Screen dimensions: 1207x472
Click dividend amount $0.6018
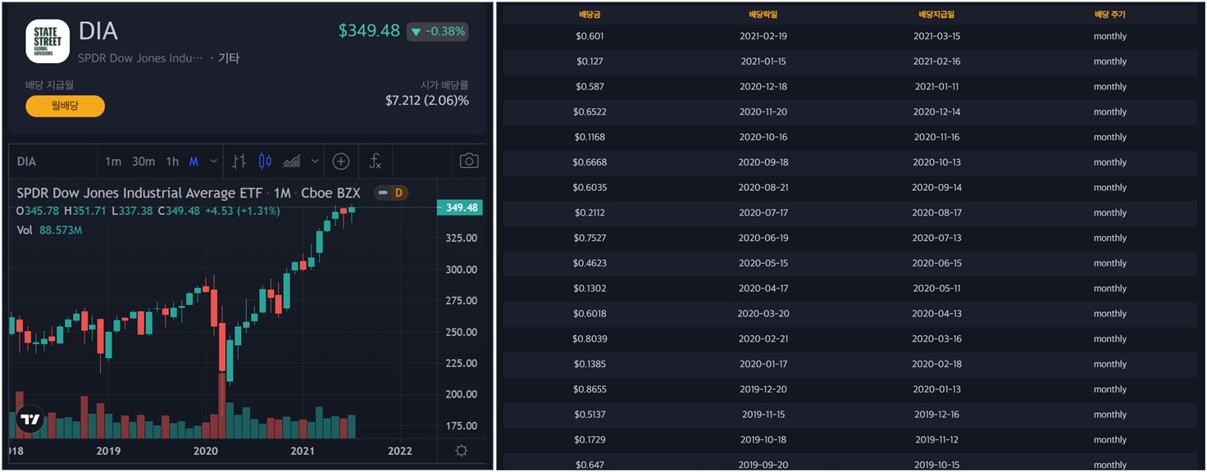pos(590,314)
